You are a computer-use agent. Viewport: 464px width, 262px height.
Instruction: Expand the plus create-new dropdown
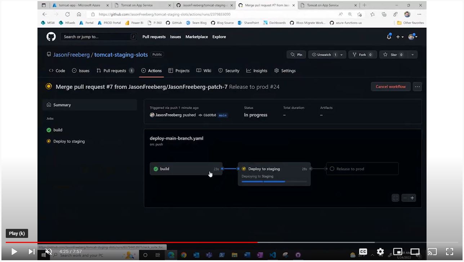tap(400, 37)
